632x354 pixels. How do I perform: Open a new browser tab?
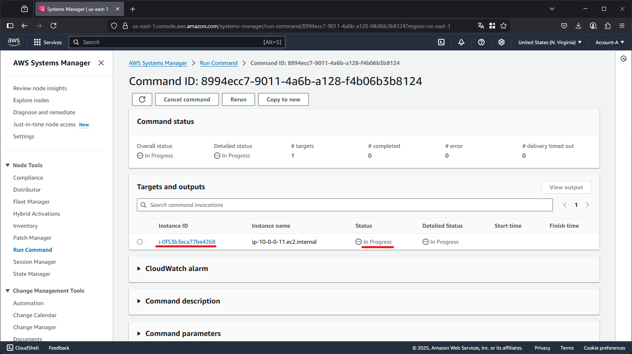(x=133, y=9)
